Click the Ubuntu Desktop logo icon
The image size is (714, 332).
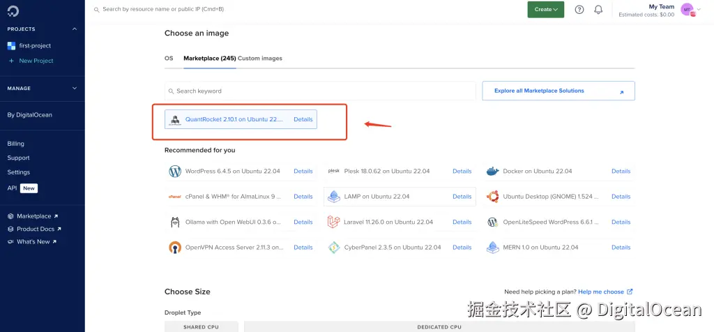(x=493, y=197)
